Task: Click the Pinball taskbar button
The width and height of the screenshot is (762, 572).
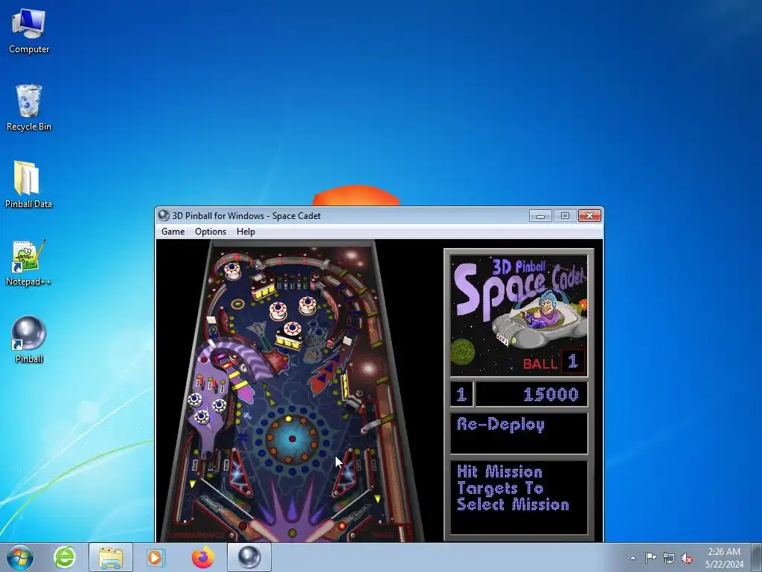Action: [249, 557]
